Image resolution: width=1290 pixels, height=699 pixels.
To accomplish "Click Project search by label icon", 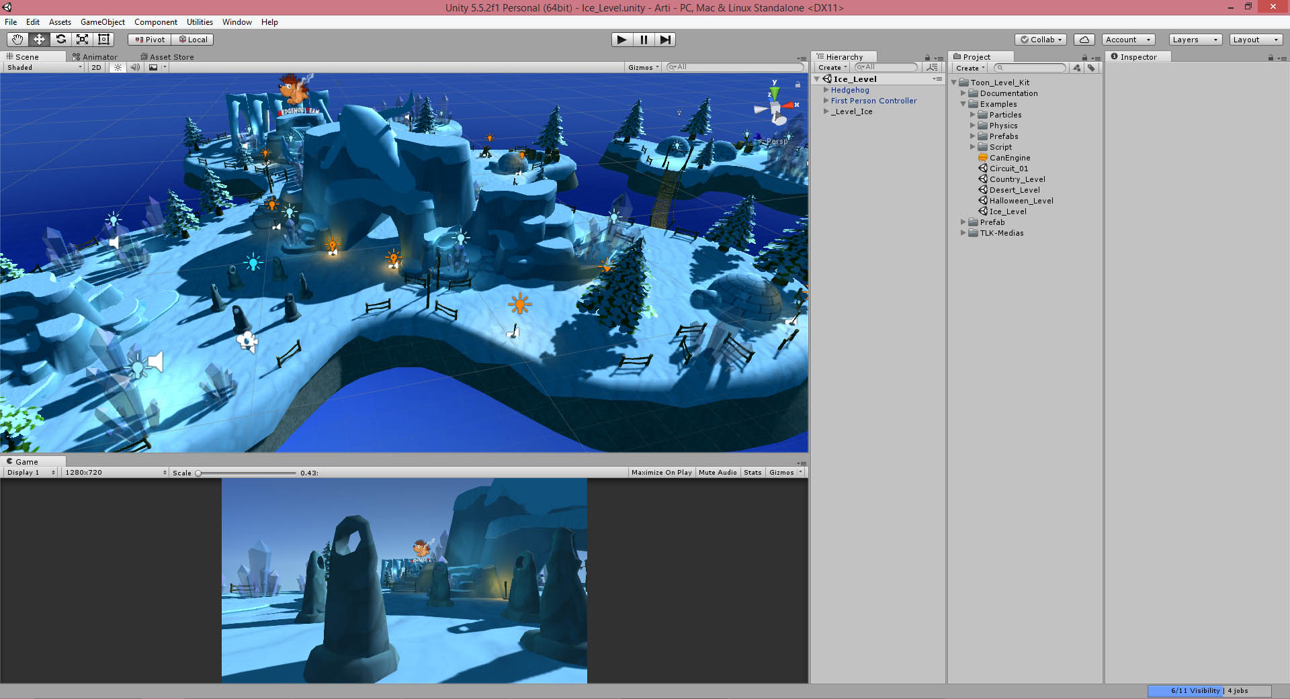I will (1091, 68).
